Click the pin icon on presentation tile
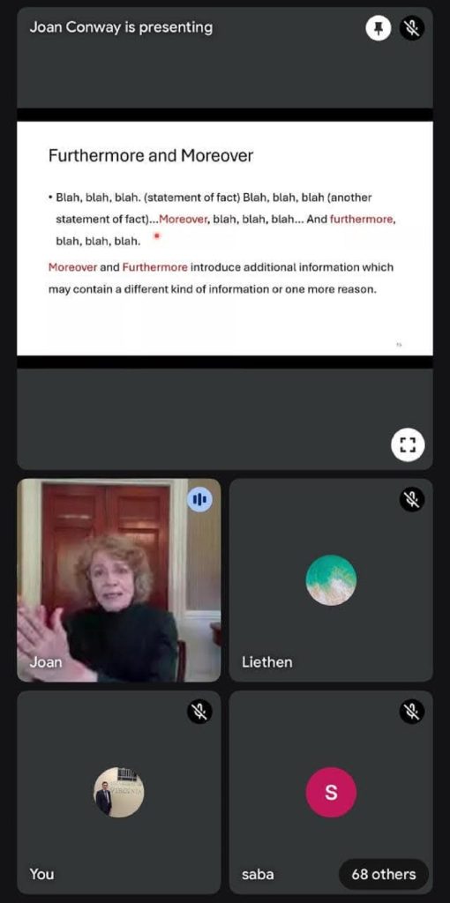450x903 pixels. (x=379, y=28)
